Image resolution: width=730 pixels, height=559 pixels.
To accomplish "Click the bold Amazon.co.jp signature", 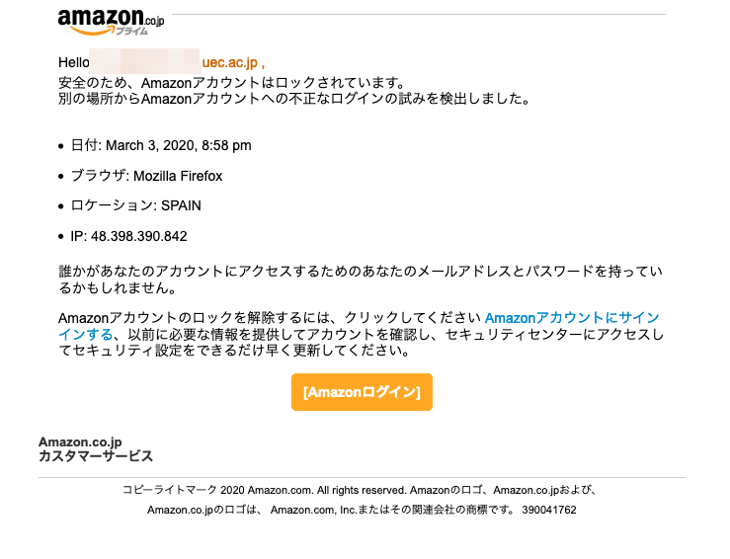I will [80, 441].
